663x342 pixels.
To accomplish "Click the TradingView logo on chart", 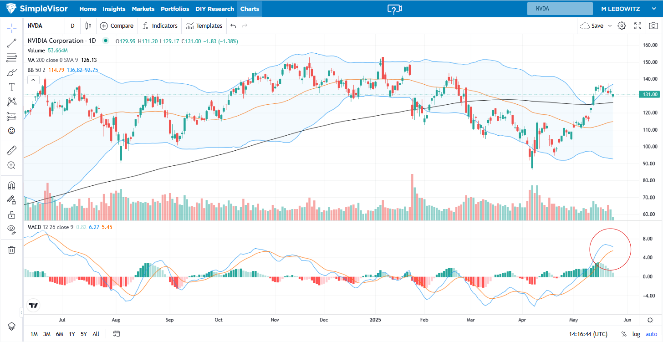I will point(33,305).
